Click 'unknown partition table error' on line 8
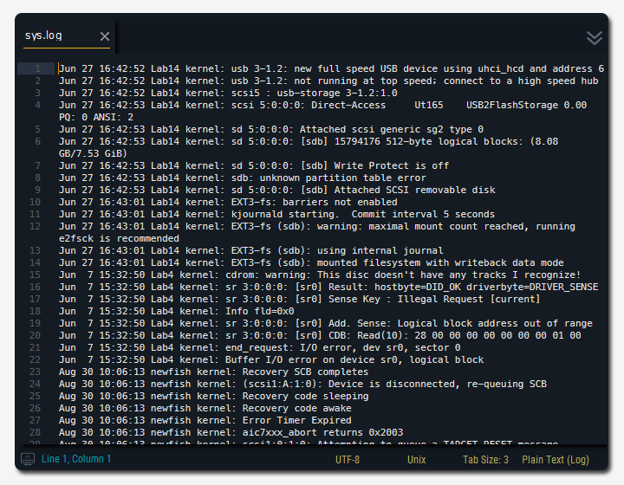The height and width of the screenshot is (485, 624). click(x=342, y=178)
